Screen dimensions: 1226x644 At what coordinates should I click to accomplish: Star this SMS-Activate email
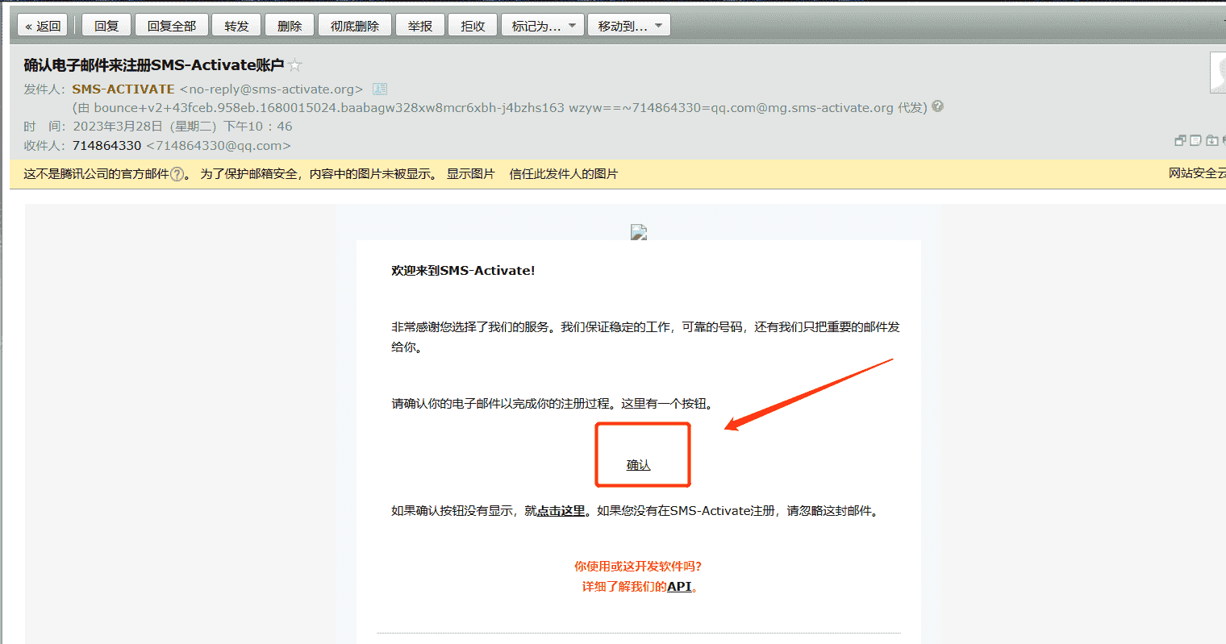tap(295, 65)
